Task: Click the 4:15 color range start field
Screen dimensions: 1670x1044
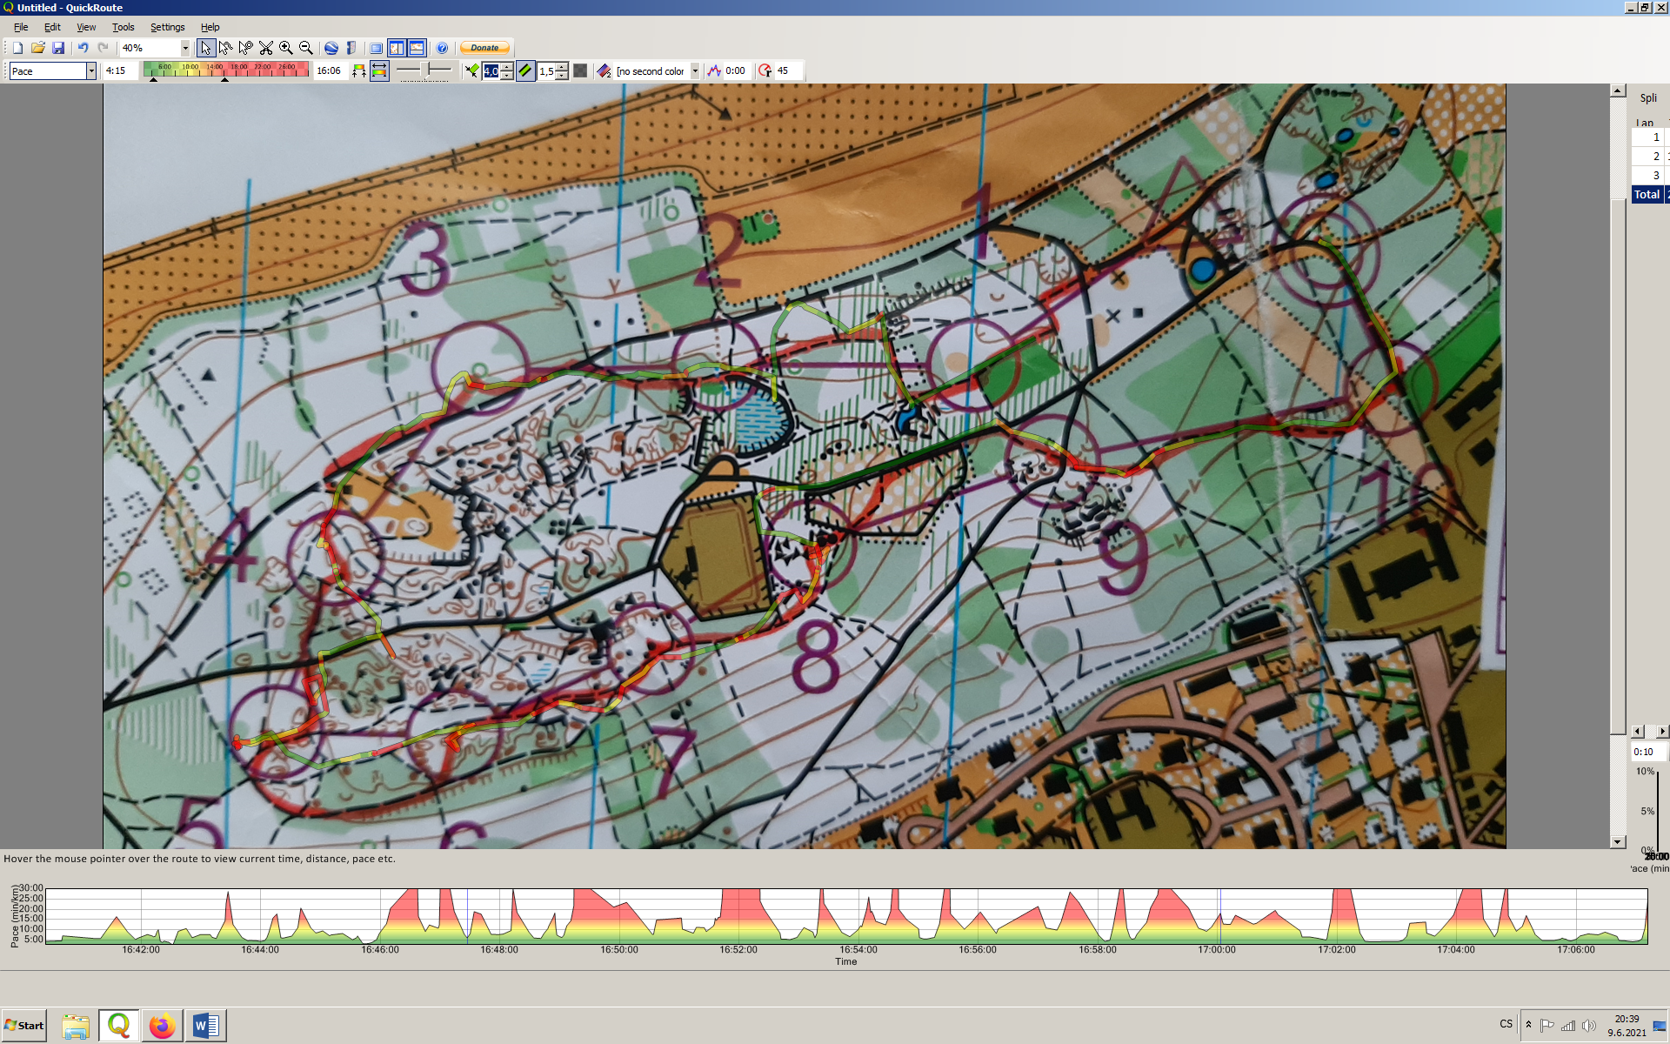Action: coord(119,71)
